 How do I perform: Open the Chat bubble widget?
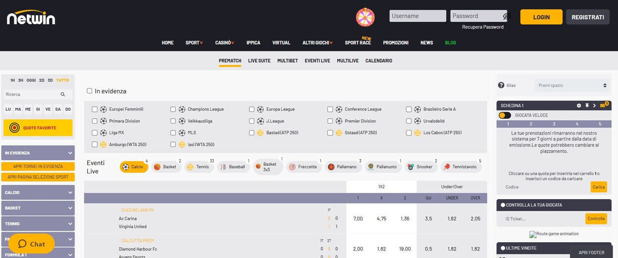click(31, 244)
